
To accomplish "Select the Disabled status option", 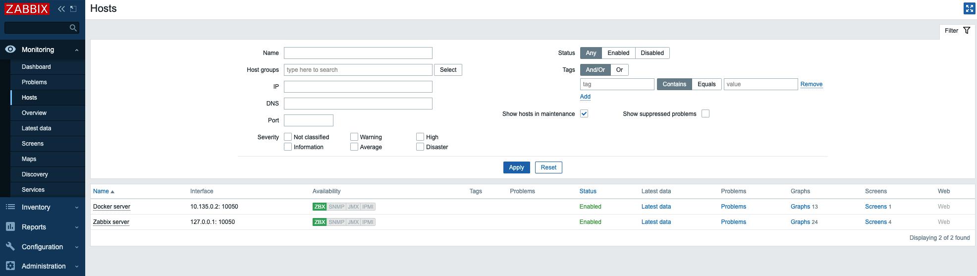I will [x=652, y=53].
